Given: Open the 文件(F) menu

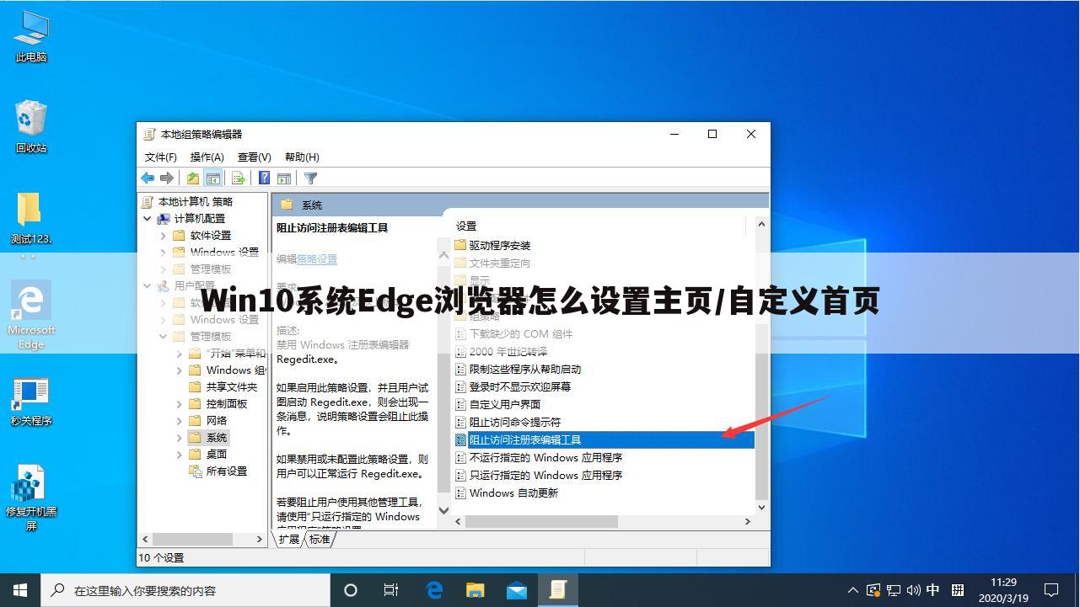Looking at the screenshot, I should pyautogui.click(x=160, y=157).
